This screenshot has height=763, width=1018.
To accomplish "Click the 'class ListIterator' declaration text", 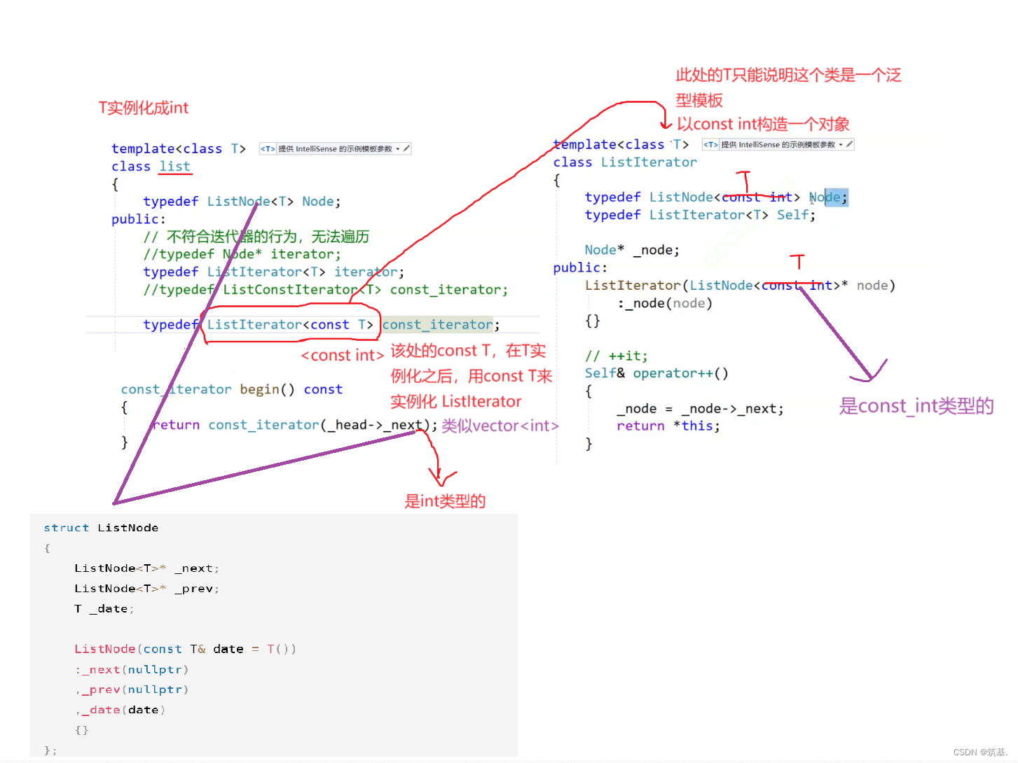I will point(625,162).
